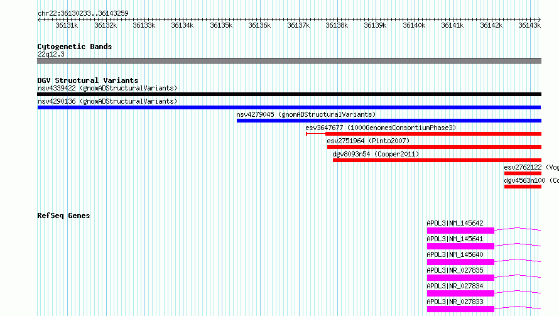559x316 pixels.
Task: Click the nsv4339422 variant label
Action: 107,88
